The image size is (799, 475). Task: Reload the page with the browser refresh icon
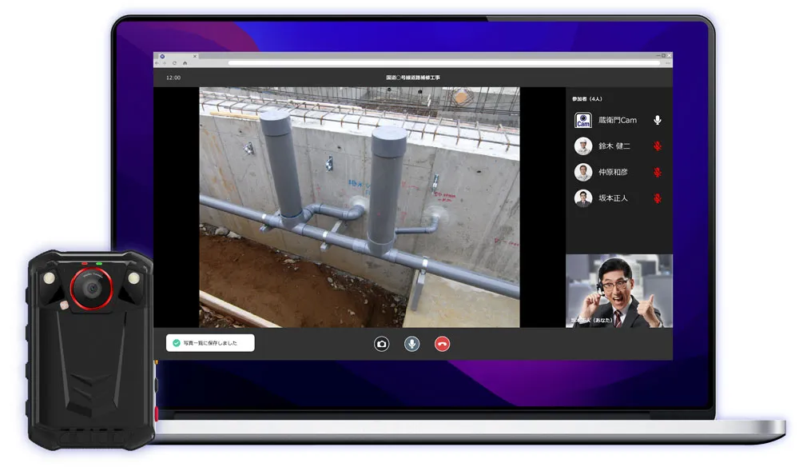tap(175, 62)
